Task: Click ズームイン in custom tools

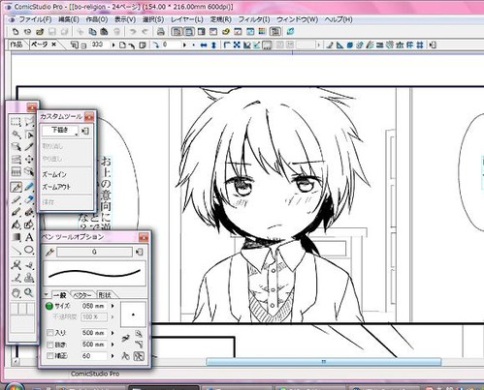Action: [54, 174]
